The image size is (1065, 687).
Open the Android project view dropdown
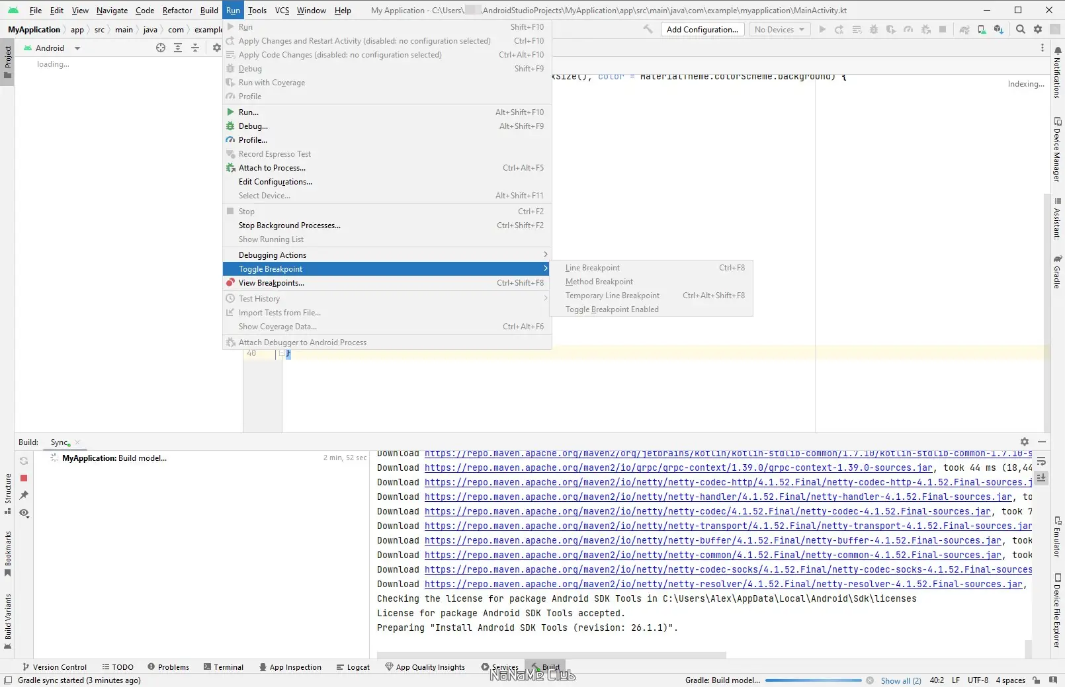(x=52, y=48)
